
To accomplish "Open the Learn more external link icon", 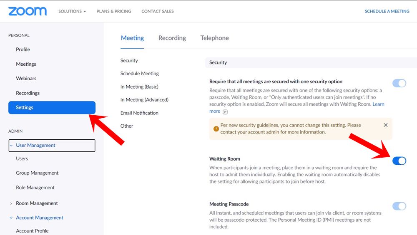I will click(x=225, y=111).
